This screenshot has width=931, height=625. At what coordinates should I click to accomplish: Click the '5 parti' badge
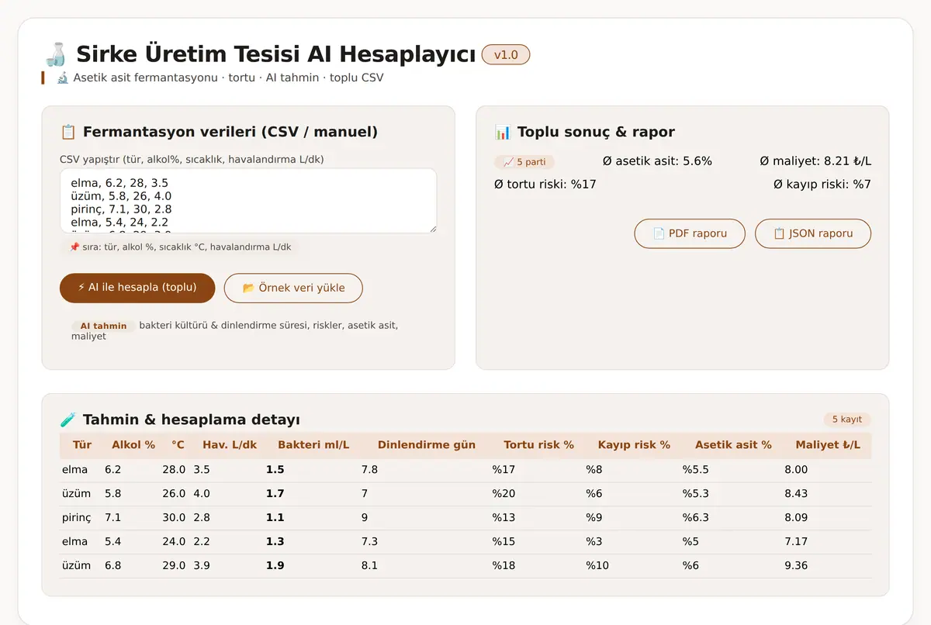pos(524,162)
